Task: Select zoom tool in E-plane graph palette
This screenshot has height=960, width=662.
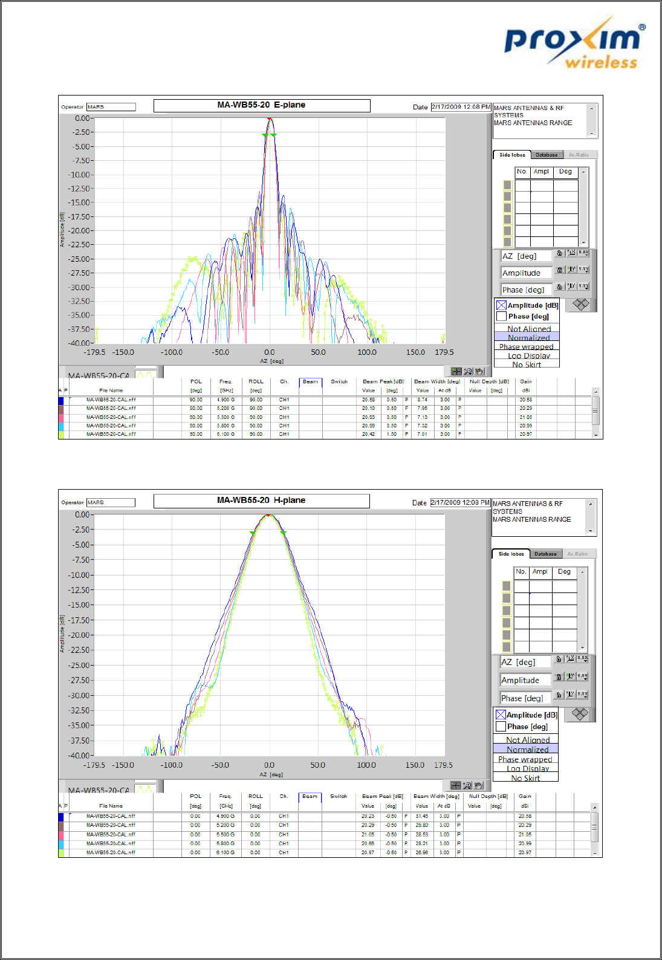Action: (x=468, y=371)
